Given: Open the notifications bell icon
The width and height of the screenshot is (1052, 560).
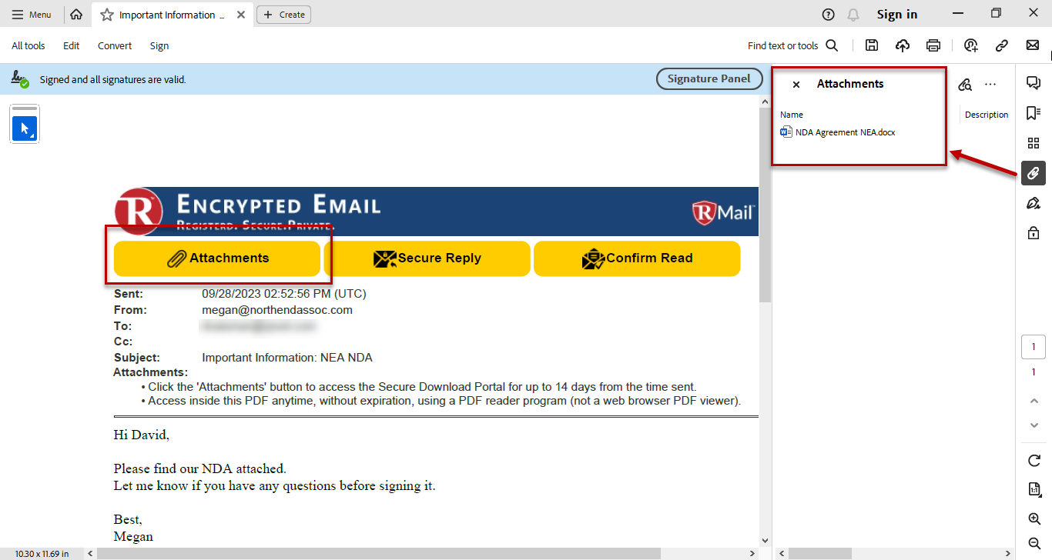Looking at the screenshot, I should (853, 15).
